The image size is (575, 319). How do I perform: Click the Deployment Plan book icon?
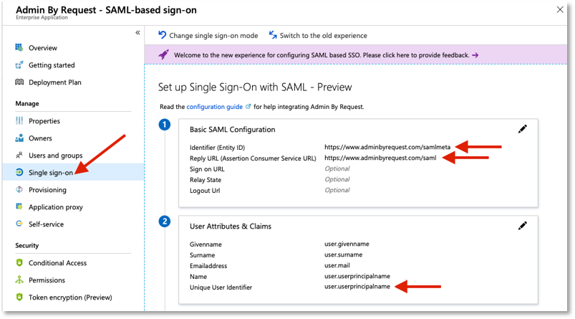point(19,82)
